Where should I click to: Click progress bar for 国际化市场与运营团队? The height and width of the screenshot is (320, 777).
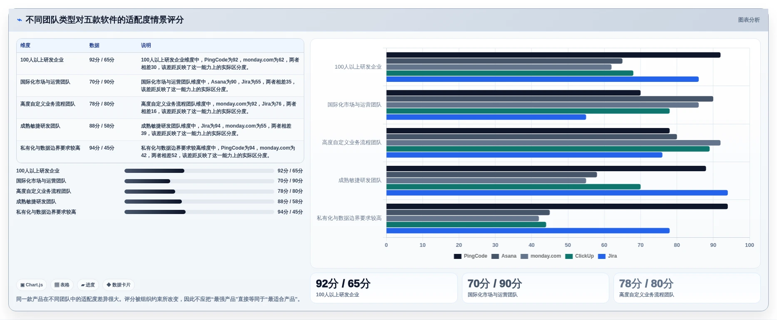point(199,181)
